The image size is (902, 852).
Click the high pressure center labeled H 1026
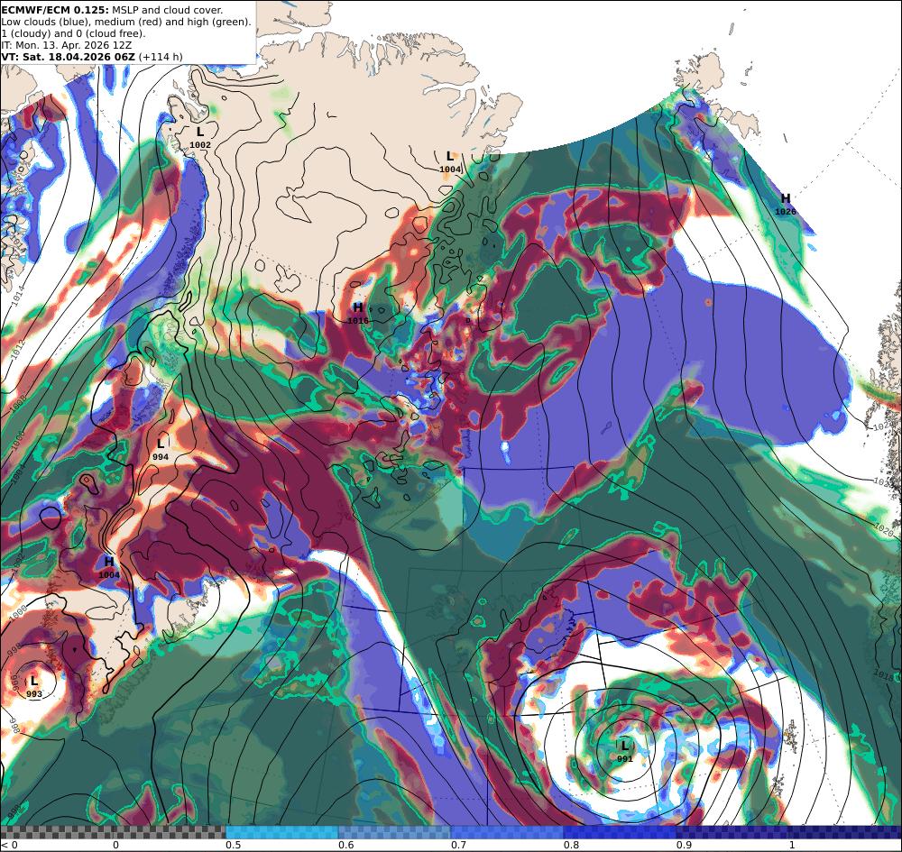(x=786, y=204)
